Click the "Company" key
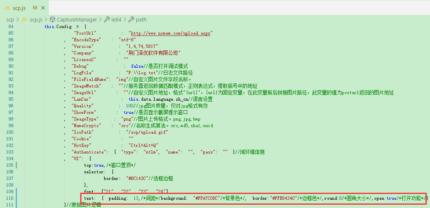Screen dimensions: 430x208 coord(83,53)
